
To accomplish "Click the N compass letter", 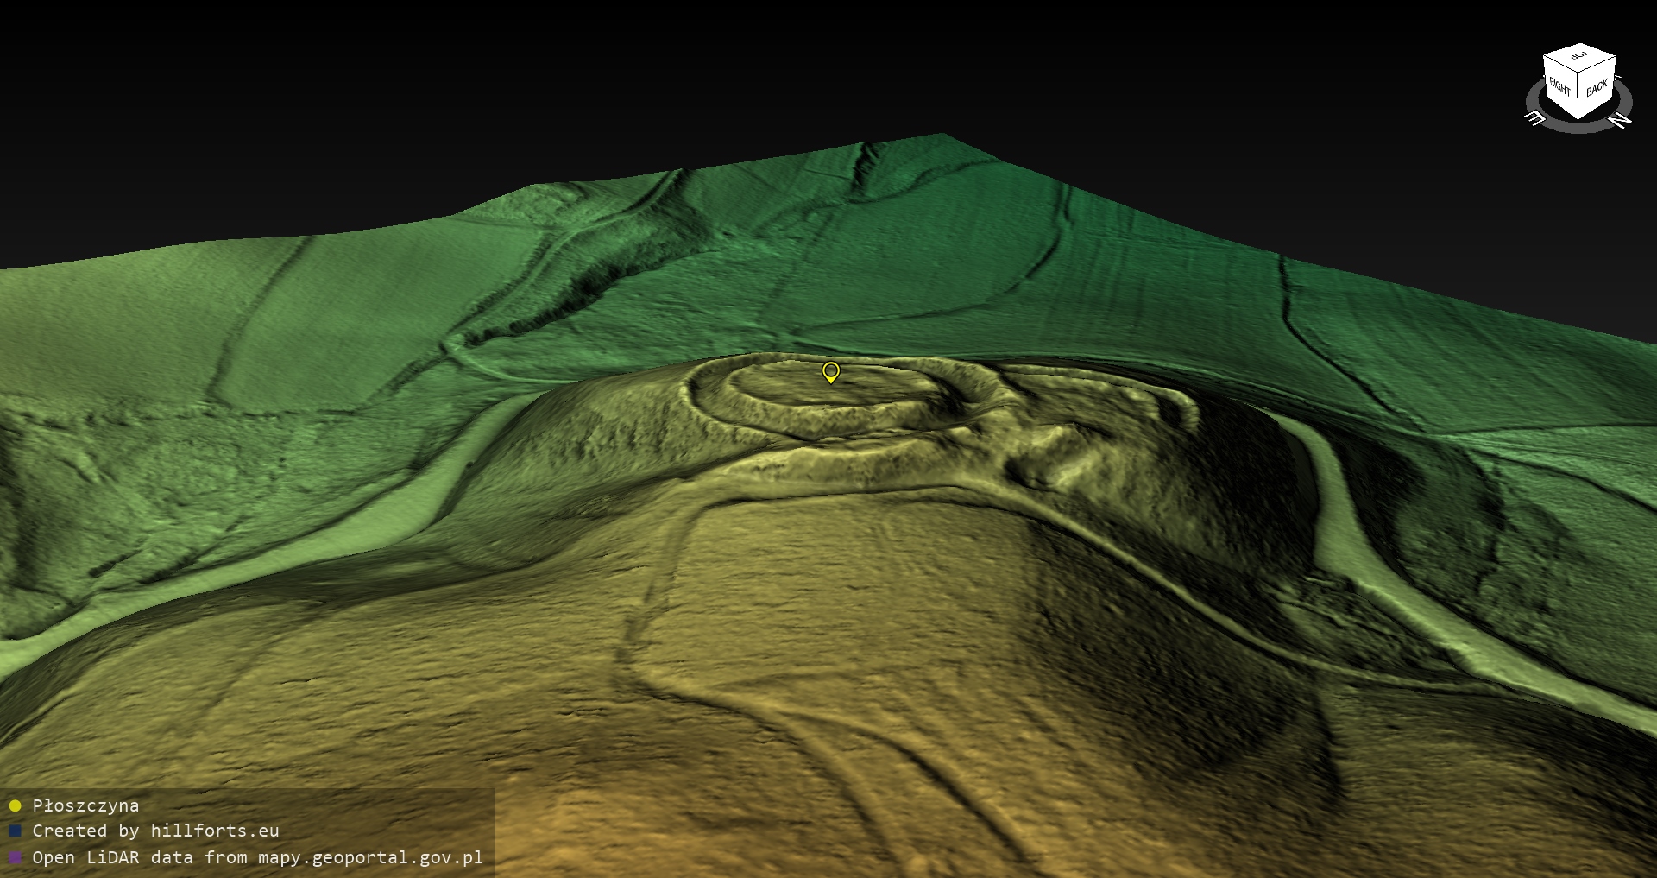I will pos(1622,121).
